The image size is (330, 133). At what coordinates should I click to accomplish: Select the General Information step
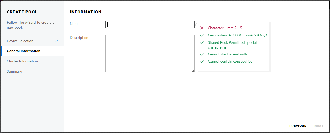click(x=24, y=51)
